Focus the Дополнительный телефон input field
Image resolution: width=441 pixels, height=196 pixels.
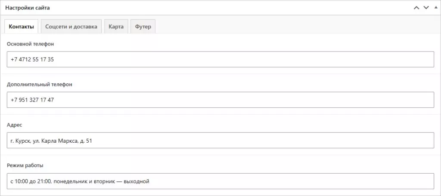pyautogui.click(x=220, y=100)
